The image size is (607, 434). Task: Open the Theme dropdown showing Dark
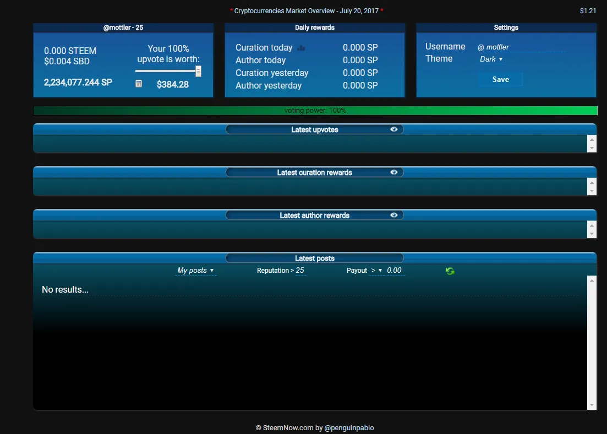click(491, 59)
